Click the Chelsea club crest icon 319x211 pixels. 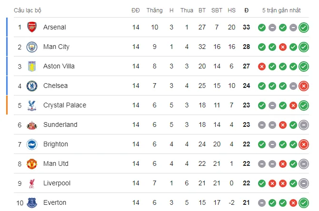point(32,86)
